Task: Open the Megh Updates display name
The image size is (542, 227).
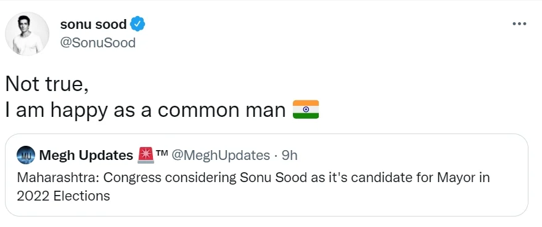Action: (86, 156)
